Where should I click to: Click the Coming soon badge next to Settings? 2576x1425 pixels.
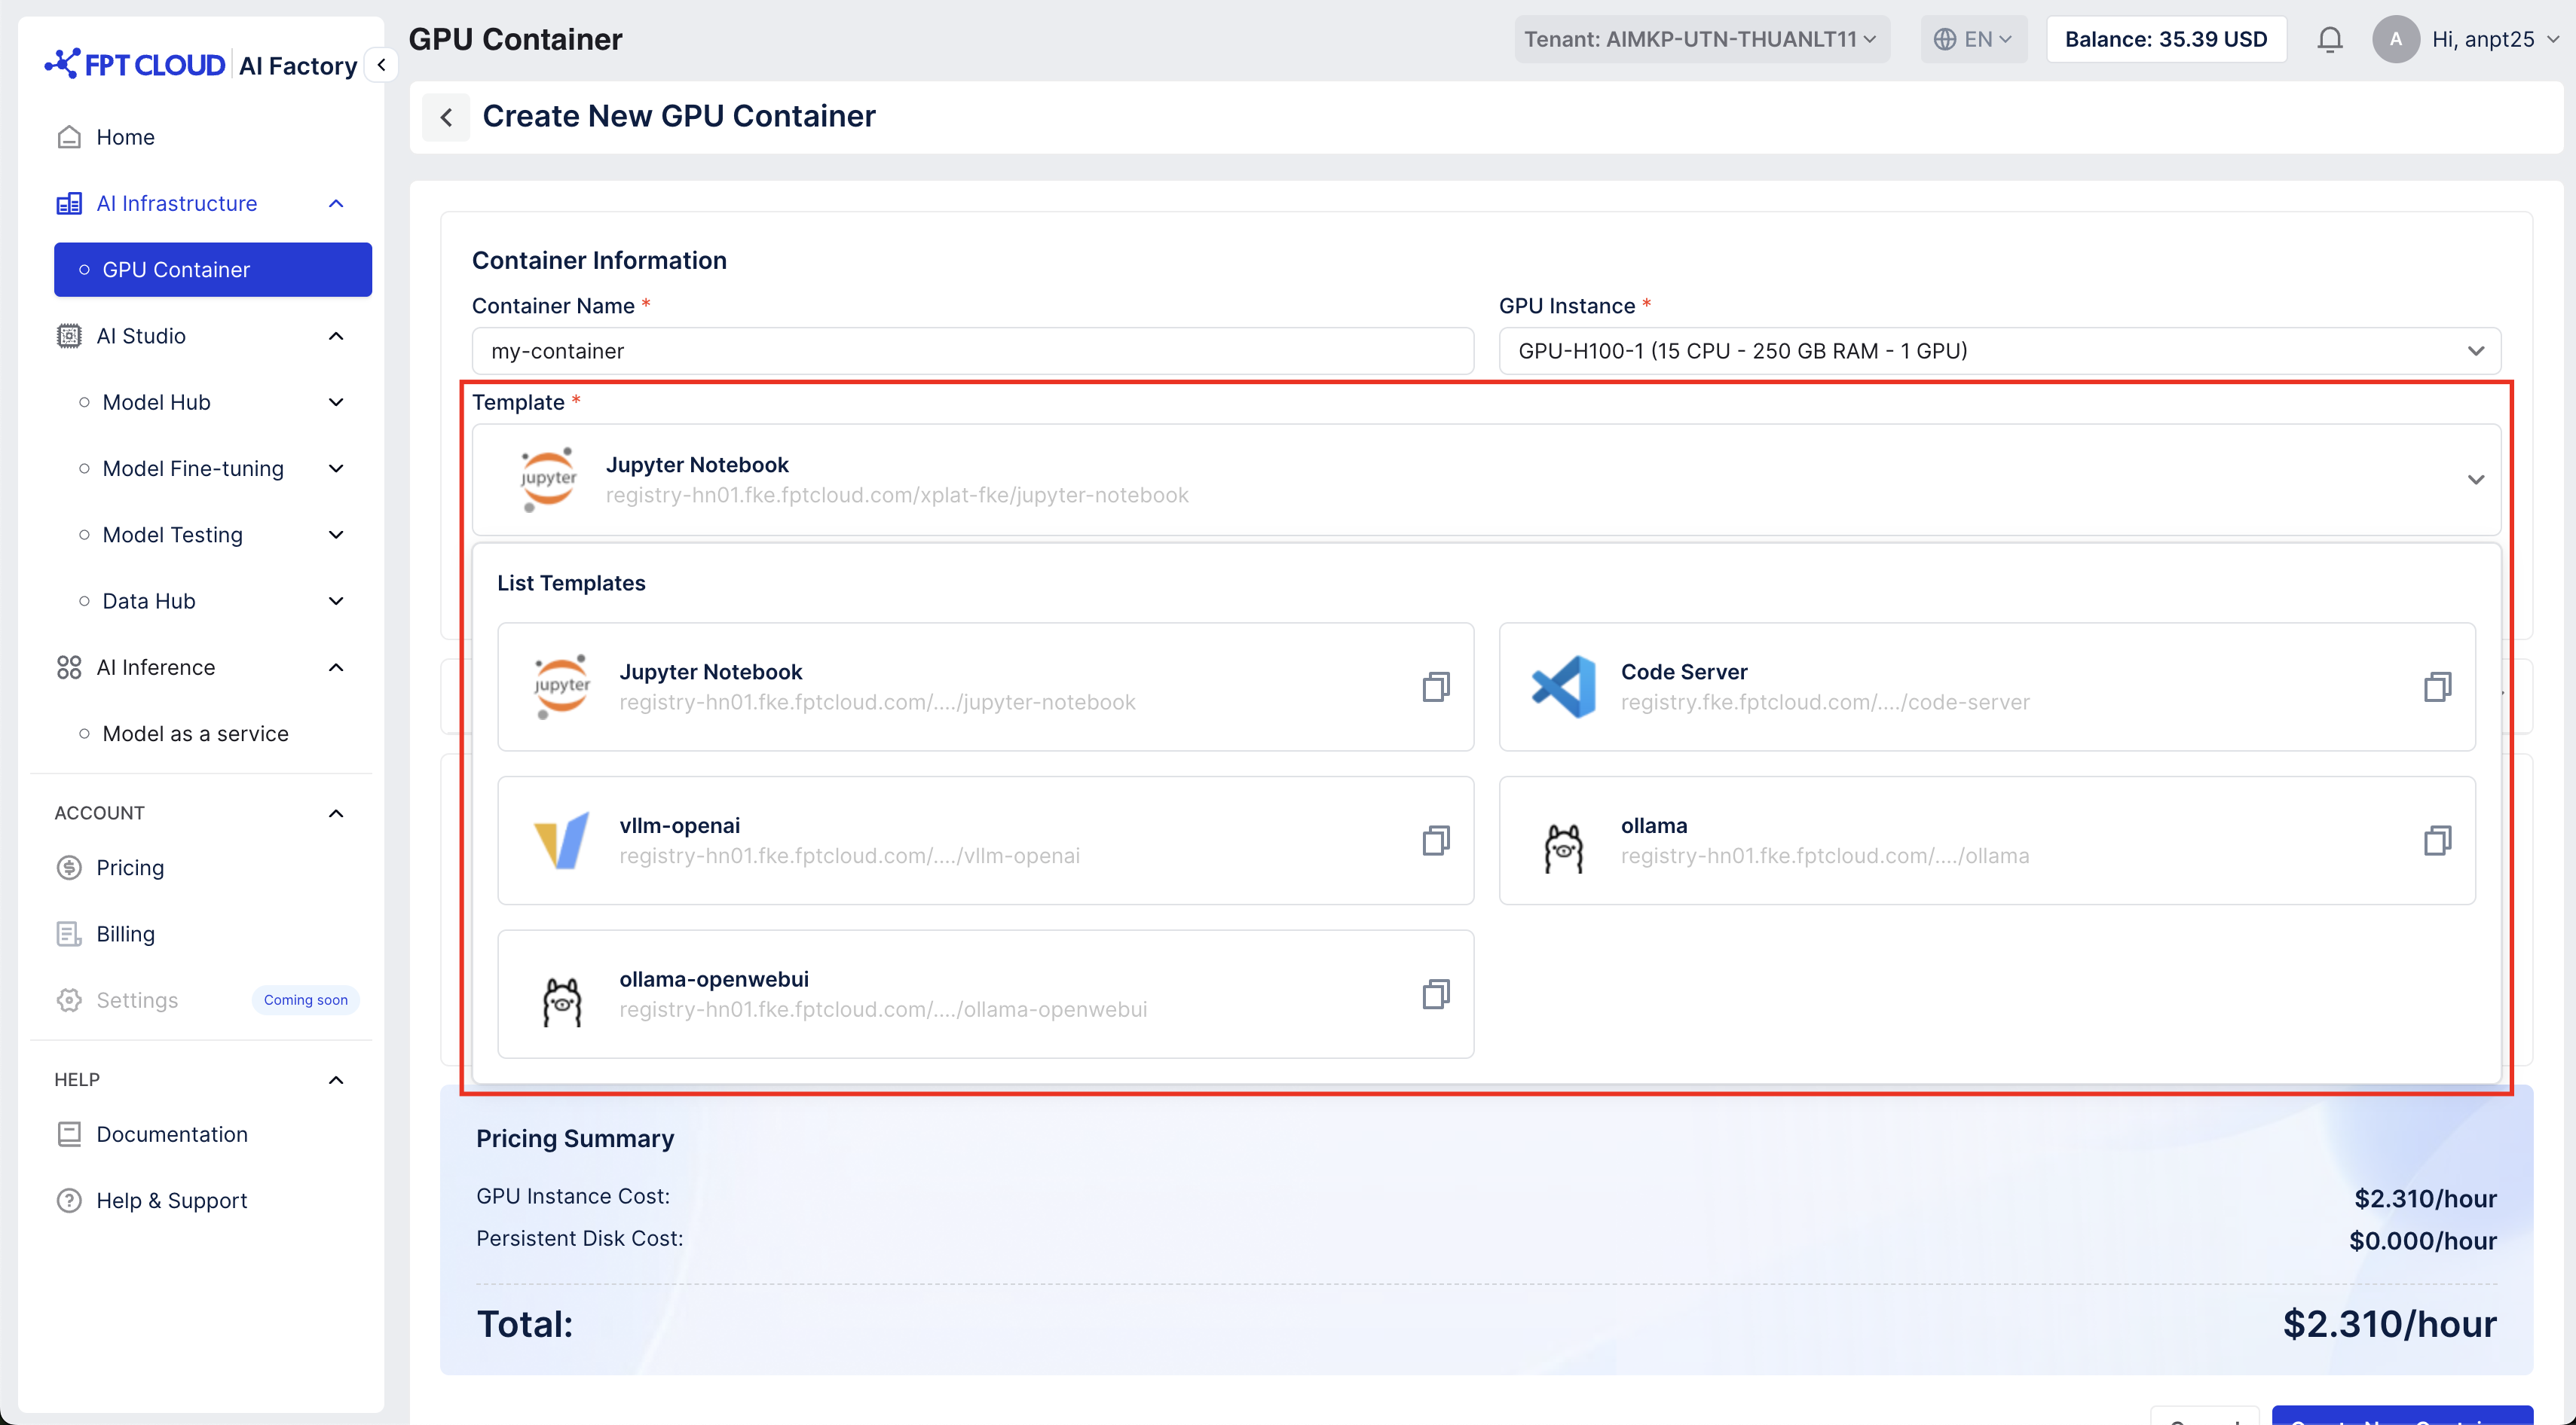coord(306,1000)
